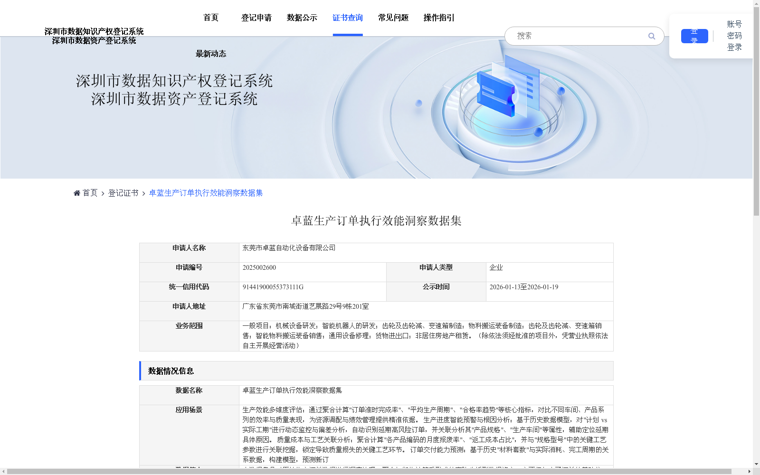The height and width of the screenshot is (475, 760).
Task: Click application number 2025002600
Action: tap(259, 267)
